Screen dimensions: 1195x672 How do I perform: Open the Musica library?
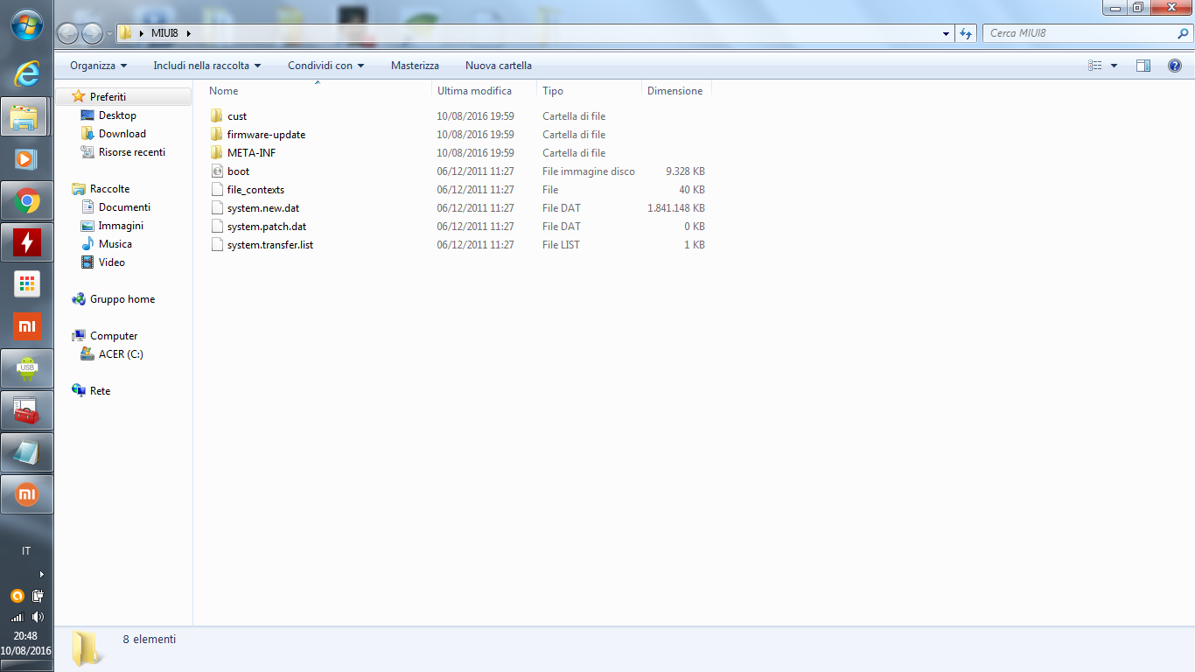[115, 244]
